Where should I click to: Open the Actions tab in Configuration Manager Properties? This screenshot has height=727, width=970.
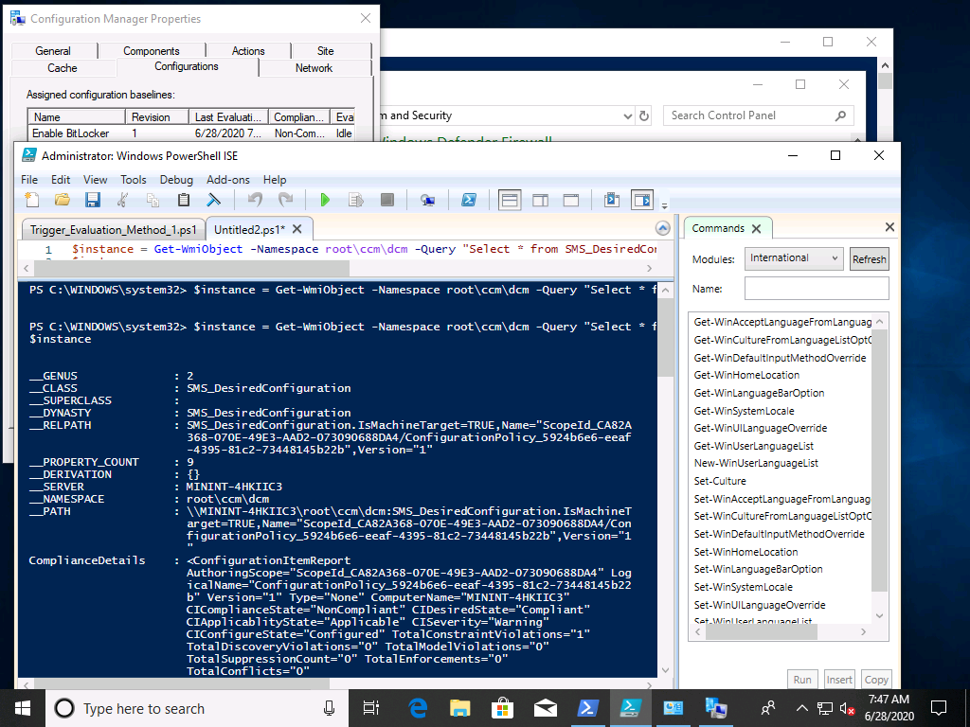248,51
